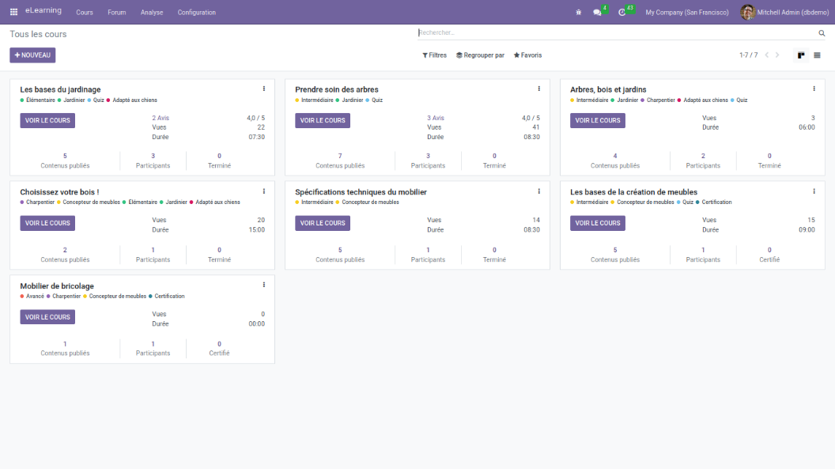The height and width of the screenshot is (469, 835).
Task: Expand the Regrouper par dropdown
Action: pos(480,55)
